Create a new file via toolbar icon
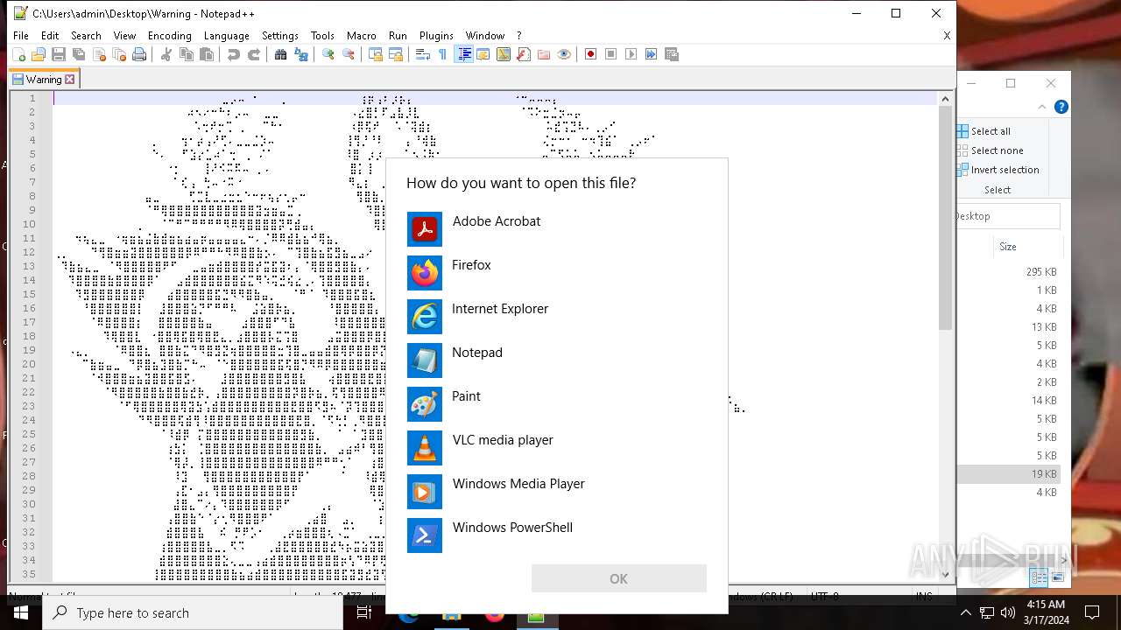1121x630 pixels. [x=18, y=54]
